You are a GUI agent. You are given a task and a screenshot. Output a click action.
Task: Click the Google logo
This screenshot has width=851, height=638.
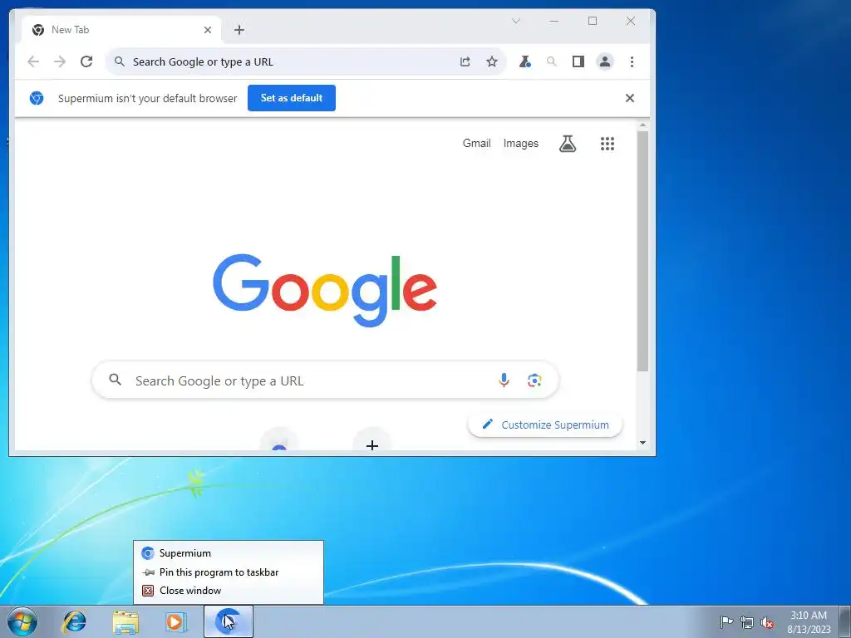[x=325, y=290]
